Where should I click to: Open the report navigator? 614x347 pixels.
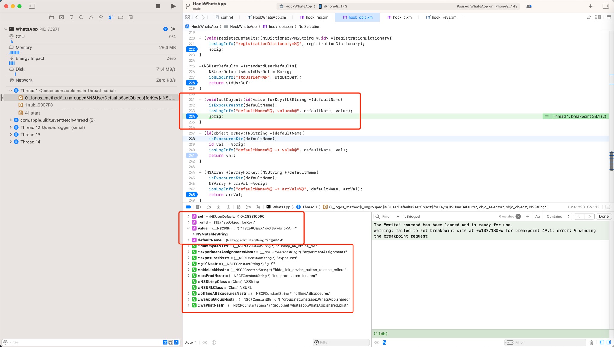point(130,17)
